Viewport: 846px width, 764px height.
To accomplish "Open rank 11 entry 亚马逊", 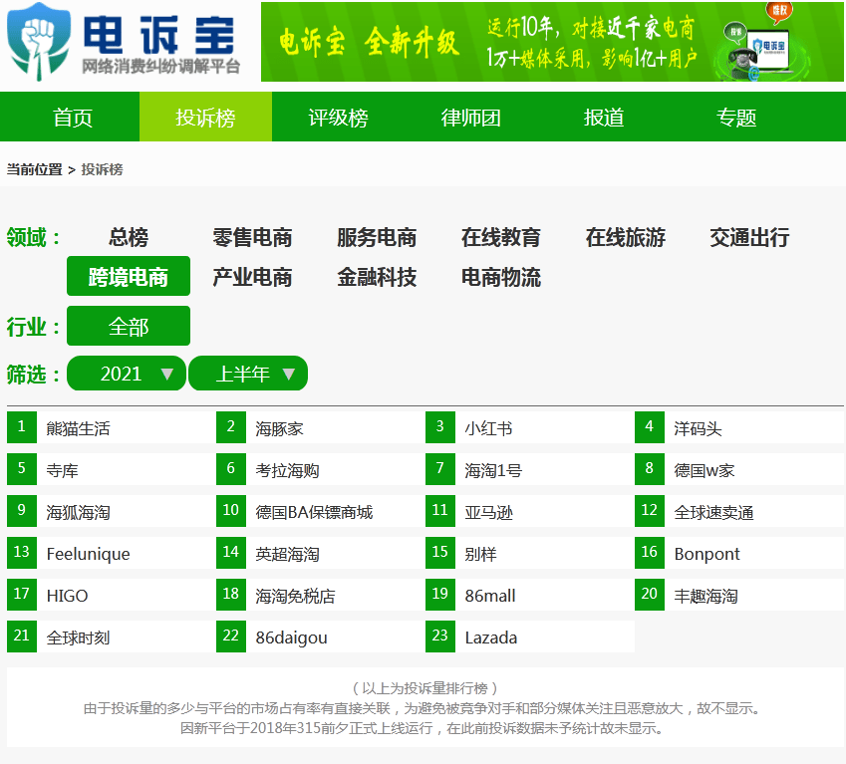I will click(530, 511).
